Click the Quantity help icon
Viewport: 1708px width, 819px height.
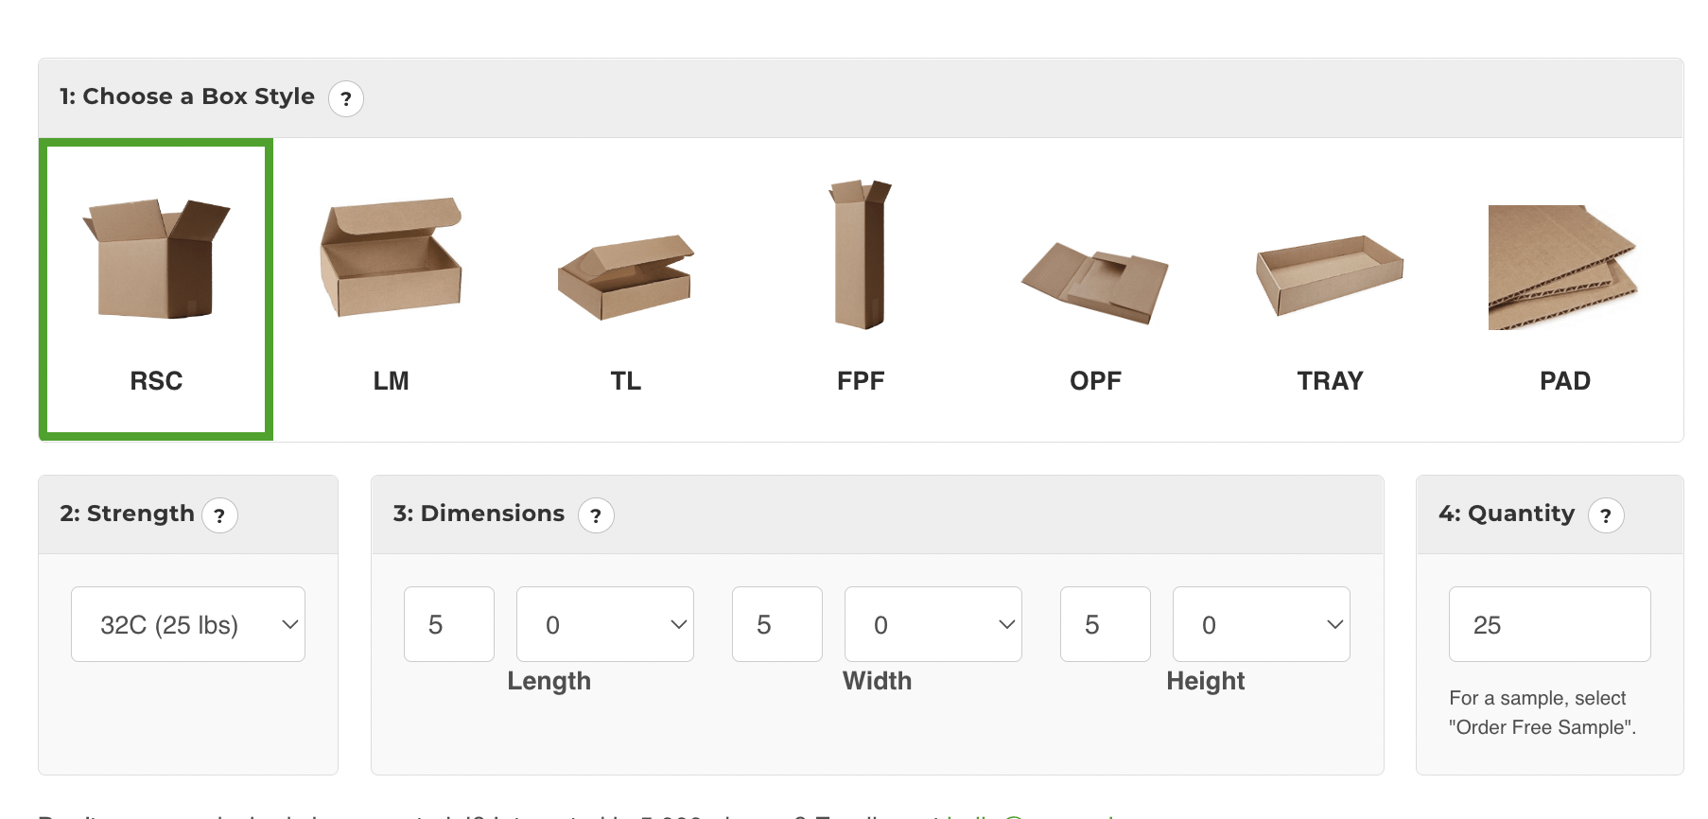tap(1606, 515)
